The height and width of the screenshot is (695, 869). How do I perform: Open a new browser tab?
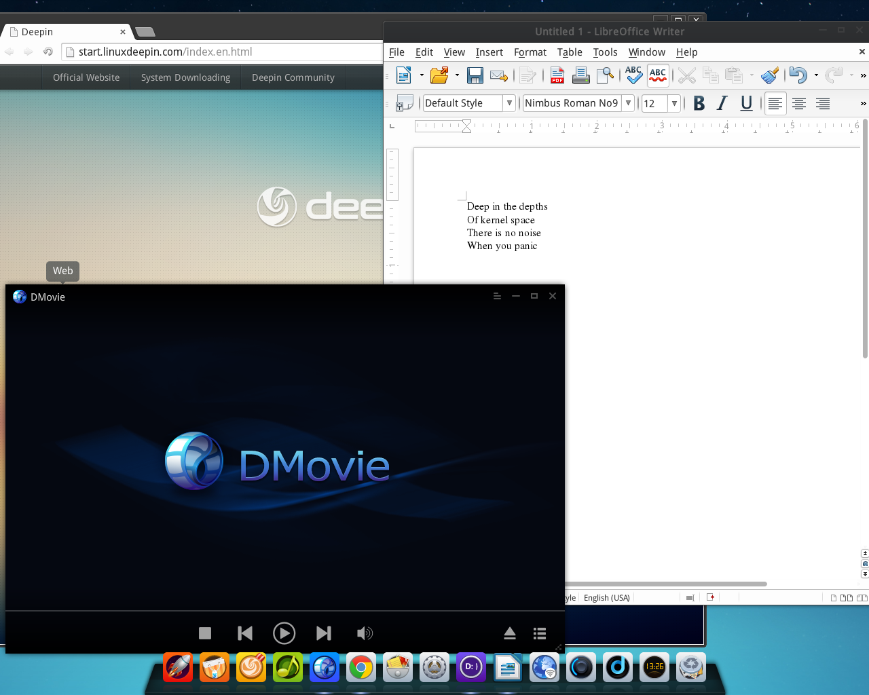pyautogui.click(x=145, y=32)
